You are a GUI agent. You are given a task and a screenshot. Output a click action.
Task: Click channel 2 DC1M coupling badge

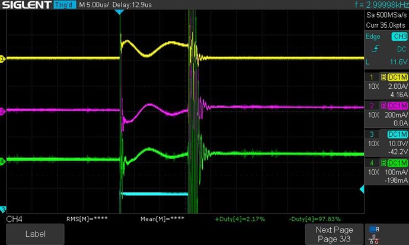tap(398, 106)
